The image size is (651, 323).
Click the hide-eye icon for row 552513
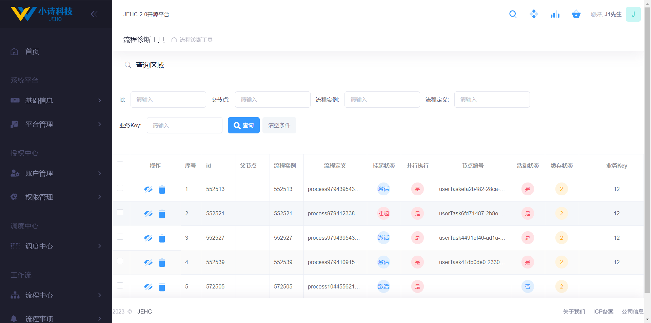(148, 189)
